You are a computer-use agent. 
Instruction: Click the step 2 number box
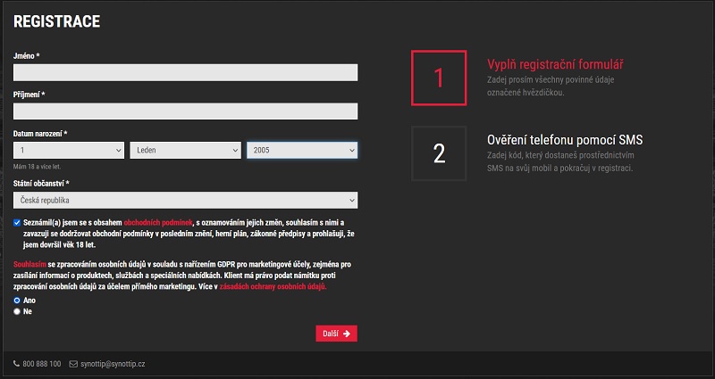439,153
